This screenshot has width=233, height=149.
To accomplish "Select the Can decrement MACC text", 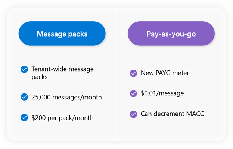I will 172,114.
